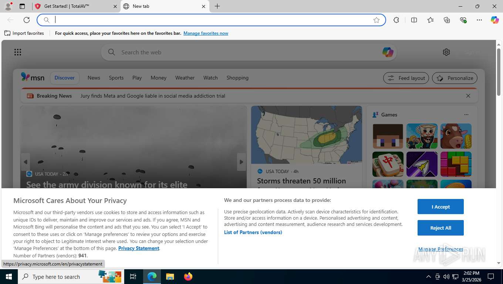Open Split screen icon

(414, 20)
